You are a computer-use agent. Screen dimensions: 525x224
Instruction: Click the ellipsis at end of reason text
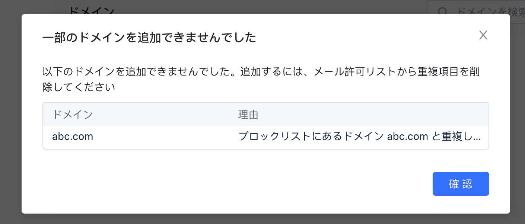[478, 138]
